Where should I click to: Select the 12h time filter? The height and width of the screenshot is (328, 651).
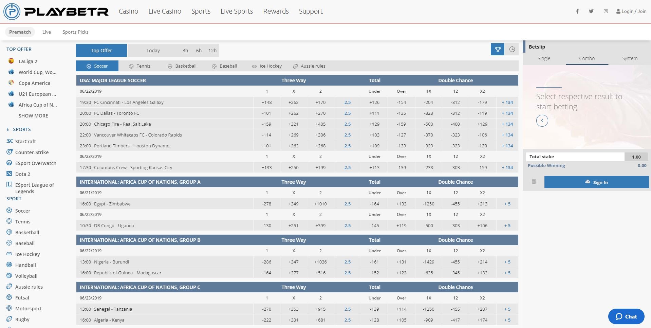[x=212, y=50]
